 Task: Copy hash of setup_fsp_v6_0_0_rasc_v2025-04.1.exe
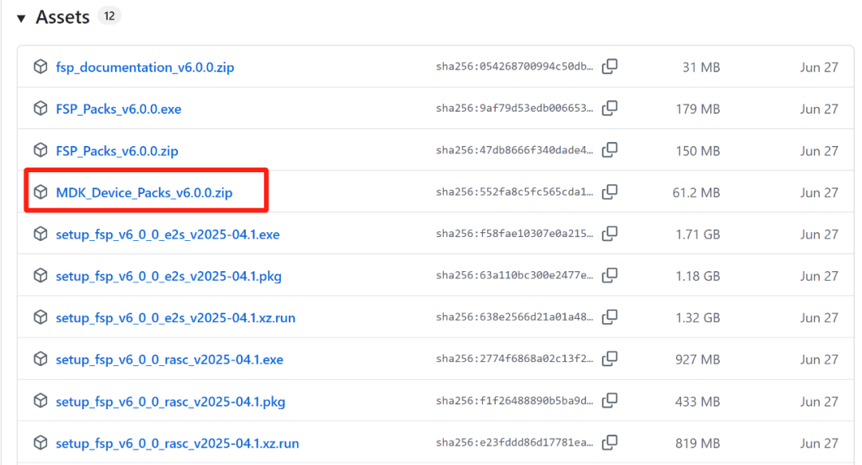pos(610,359)
